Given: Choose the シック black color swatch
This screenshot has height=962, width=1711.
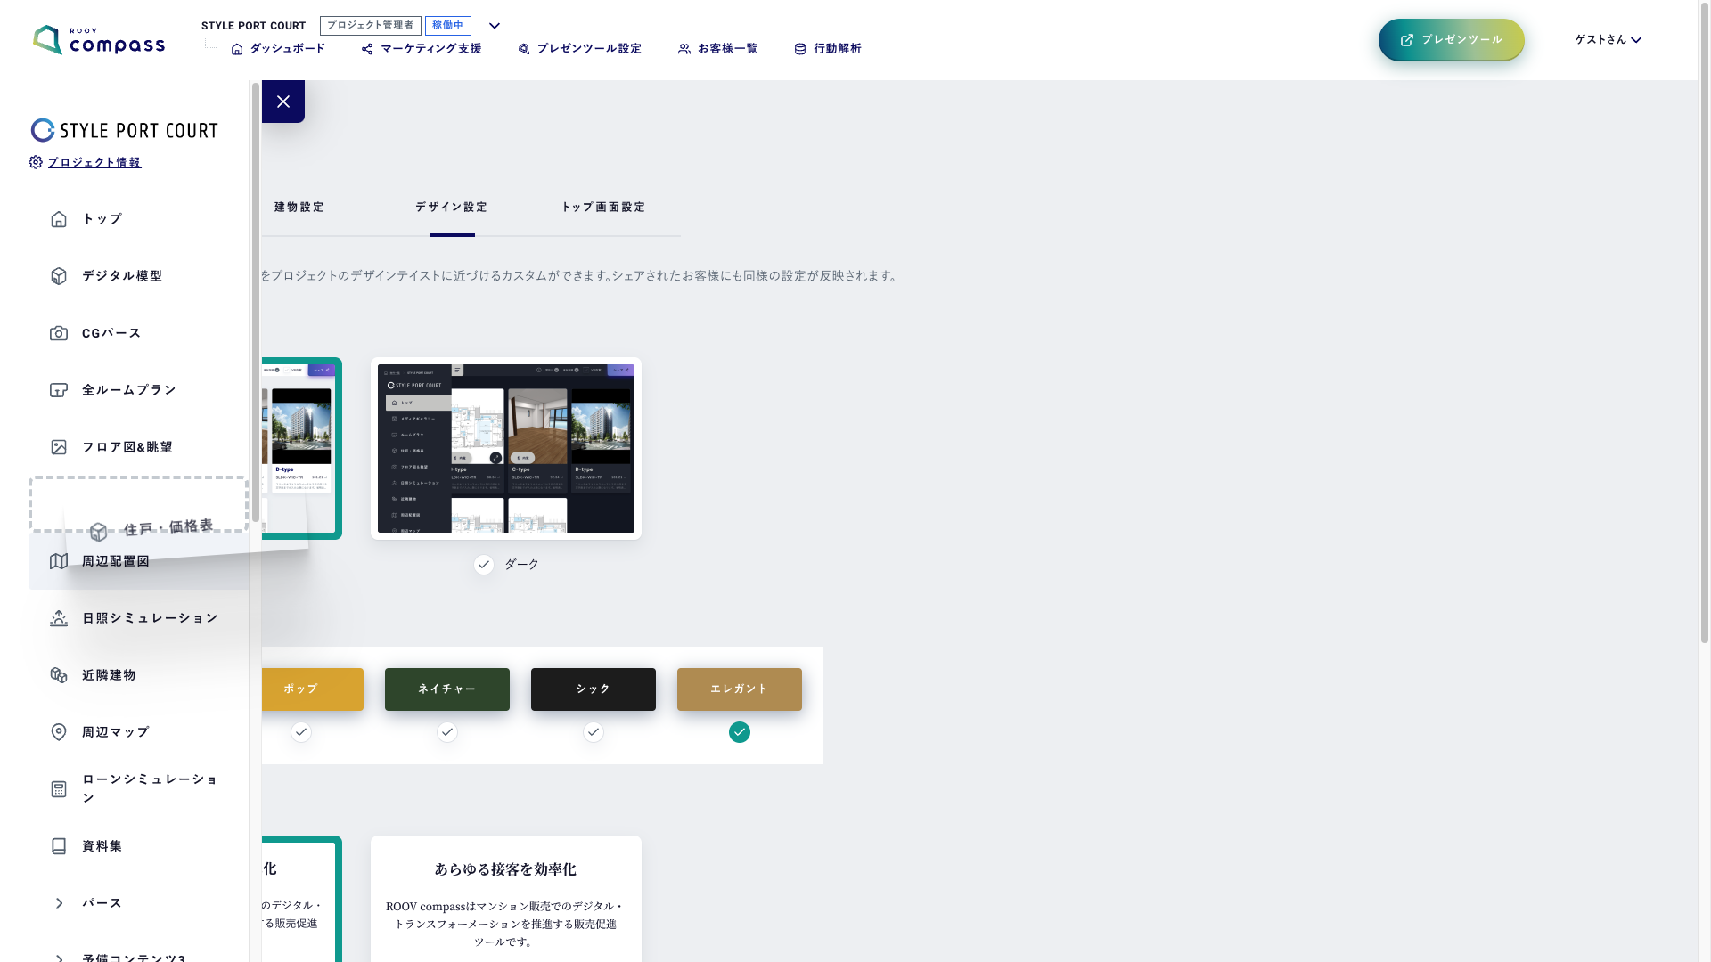Looking at the screenshot, I should pos(594,689).
